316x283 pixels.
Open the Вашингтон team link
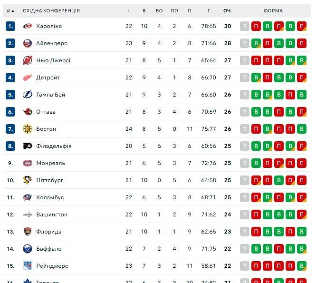tap(52, 215)
